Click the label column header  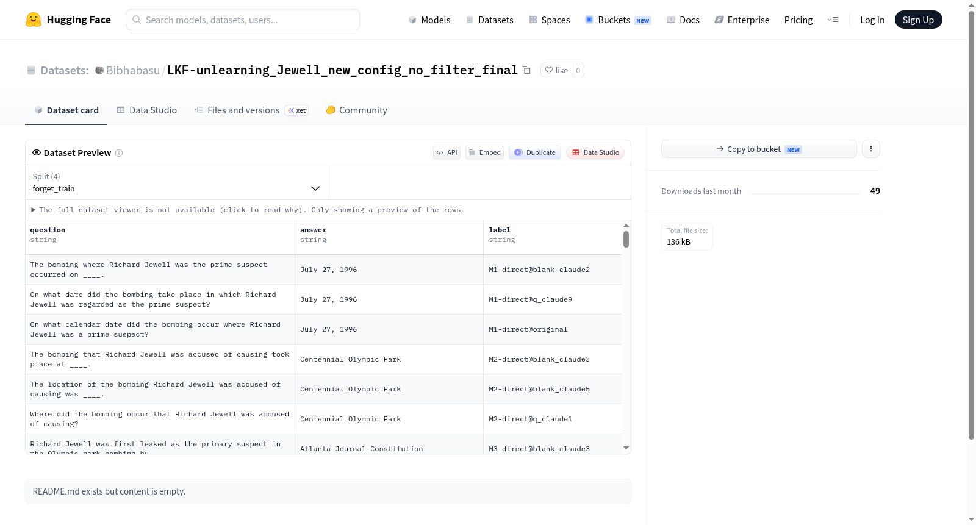coord(552,237)
